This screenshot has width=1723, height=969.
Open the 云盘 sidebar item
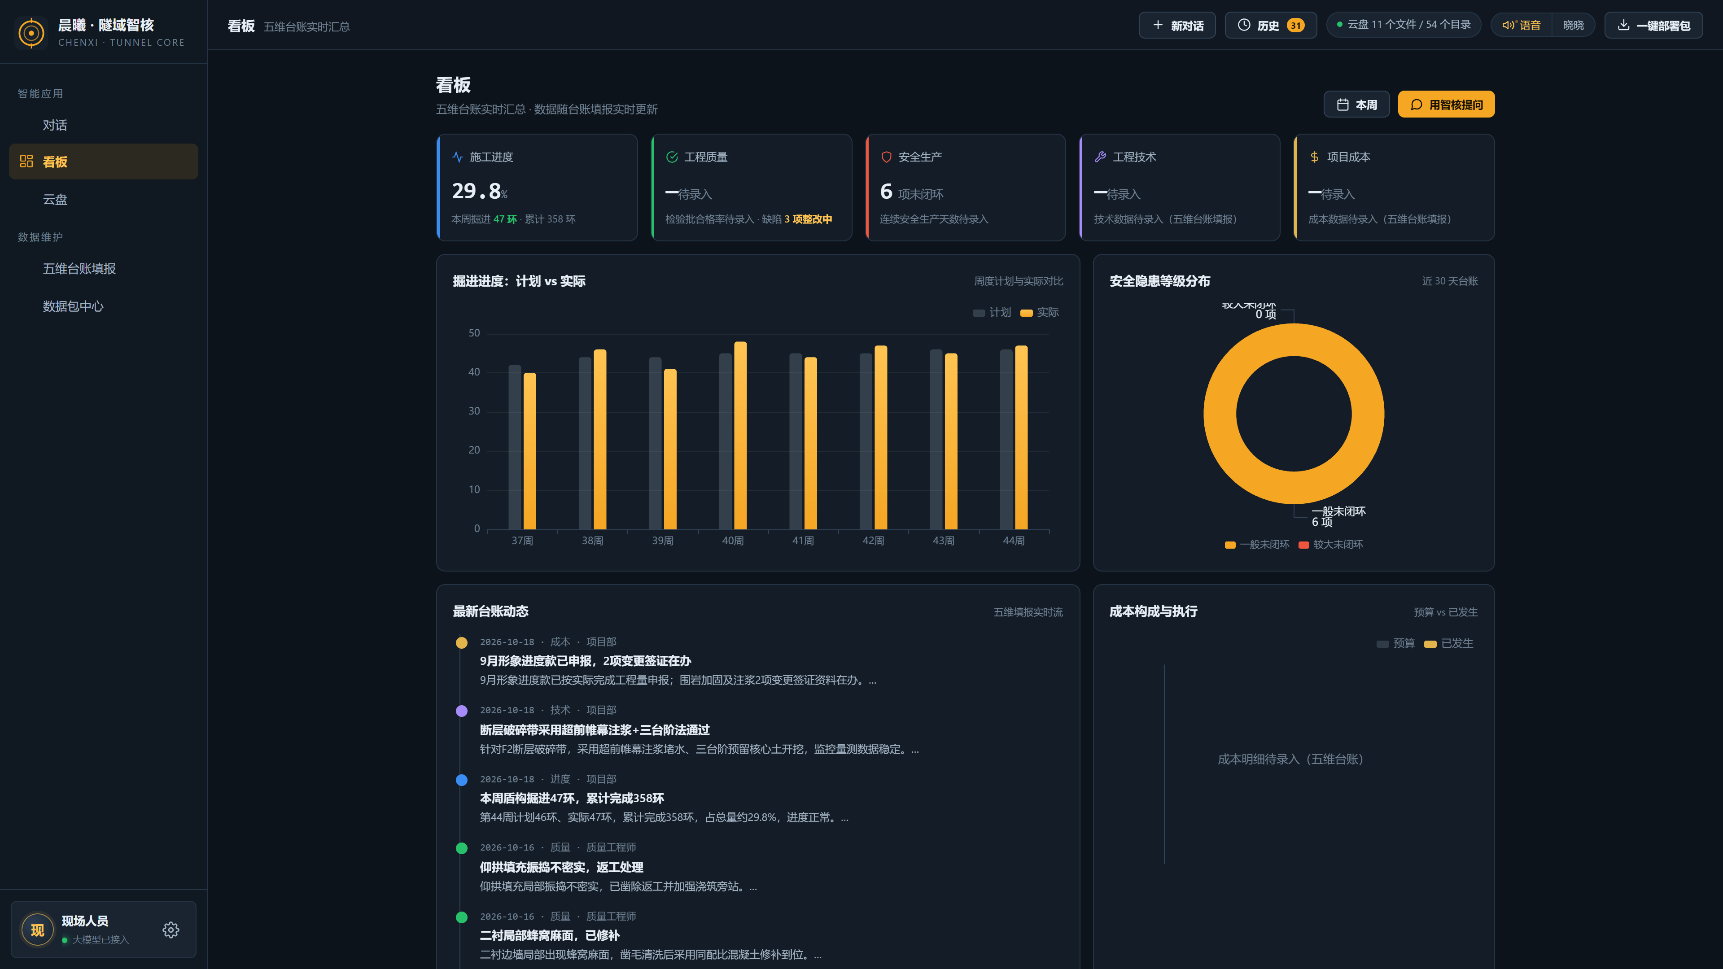point(104,199)
